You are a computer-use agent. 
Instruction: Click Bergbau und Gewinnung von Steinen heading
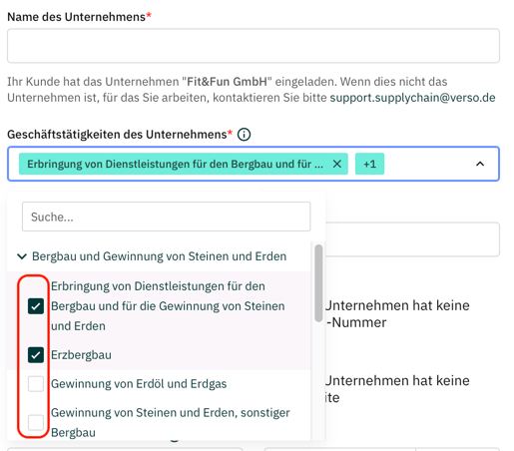pos(159,256)
